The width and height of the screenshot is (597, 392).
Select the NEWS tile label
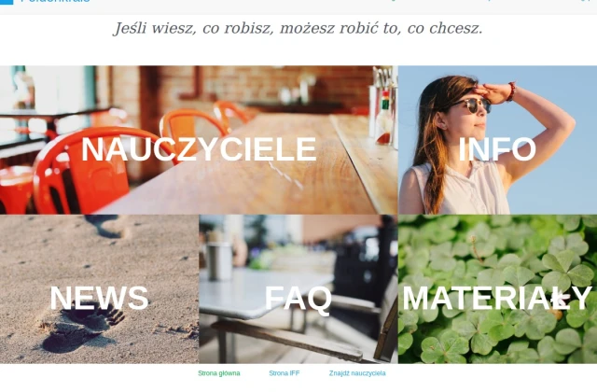[x=99, y=298]
